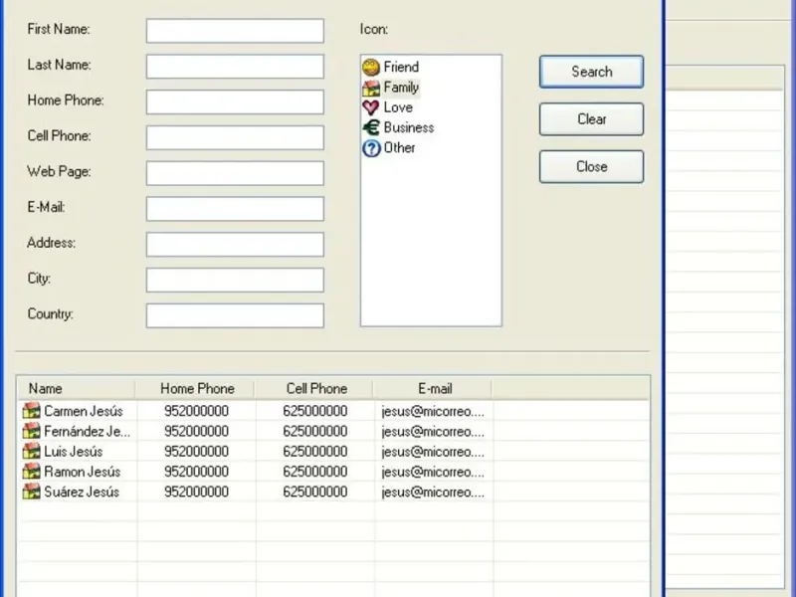The width and height of the screenshot is (796, 597).
Task: Select the Fernández Je... name text
Action: [x=88, y=431]
